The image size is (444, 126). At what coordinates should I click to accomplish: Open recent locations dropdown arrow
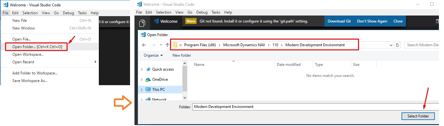point(161,45)
